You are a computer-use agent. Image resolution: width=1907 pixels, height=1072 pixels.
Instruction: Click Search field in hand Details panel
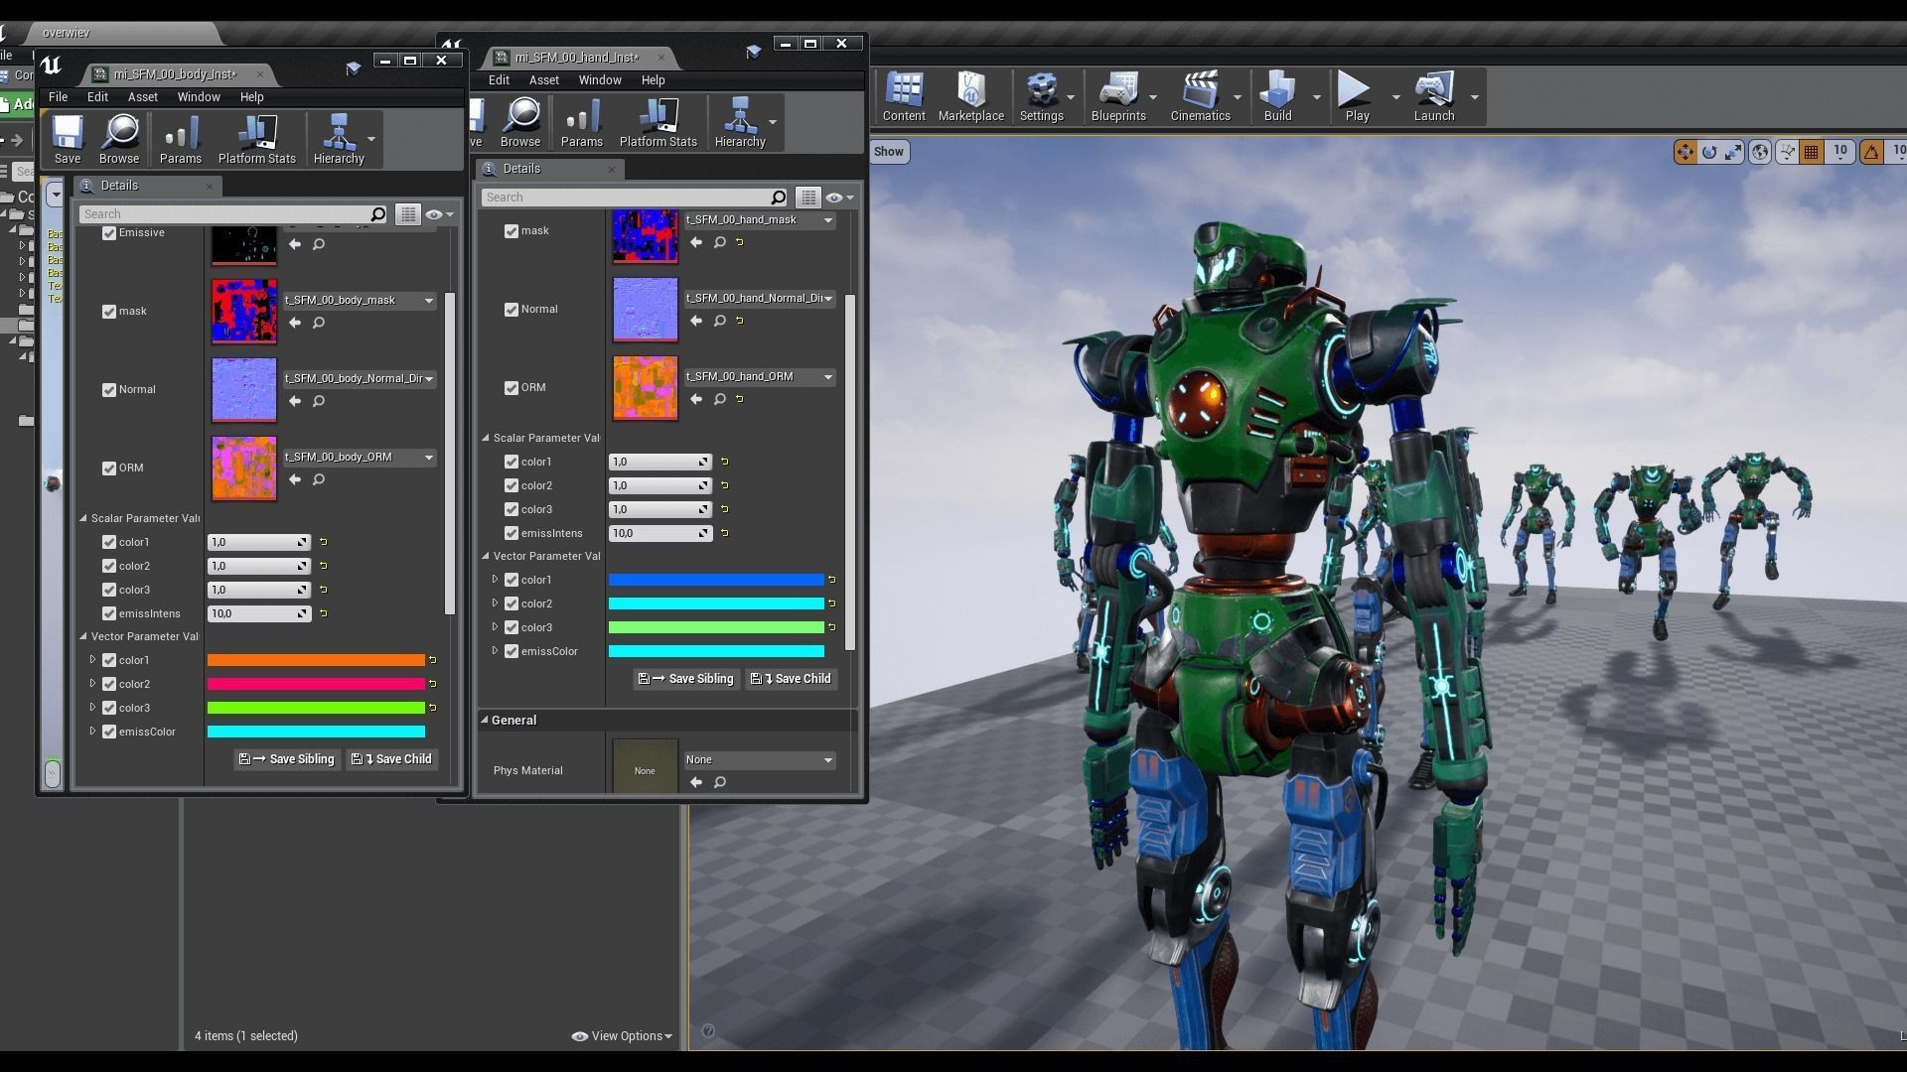point(627,198)
